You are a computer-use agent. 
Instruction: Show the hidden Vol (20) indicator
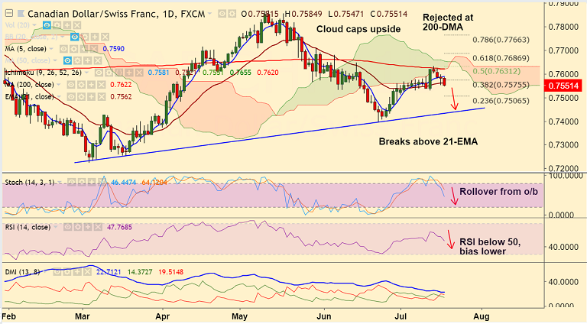point(47,25)
